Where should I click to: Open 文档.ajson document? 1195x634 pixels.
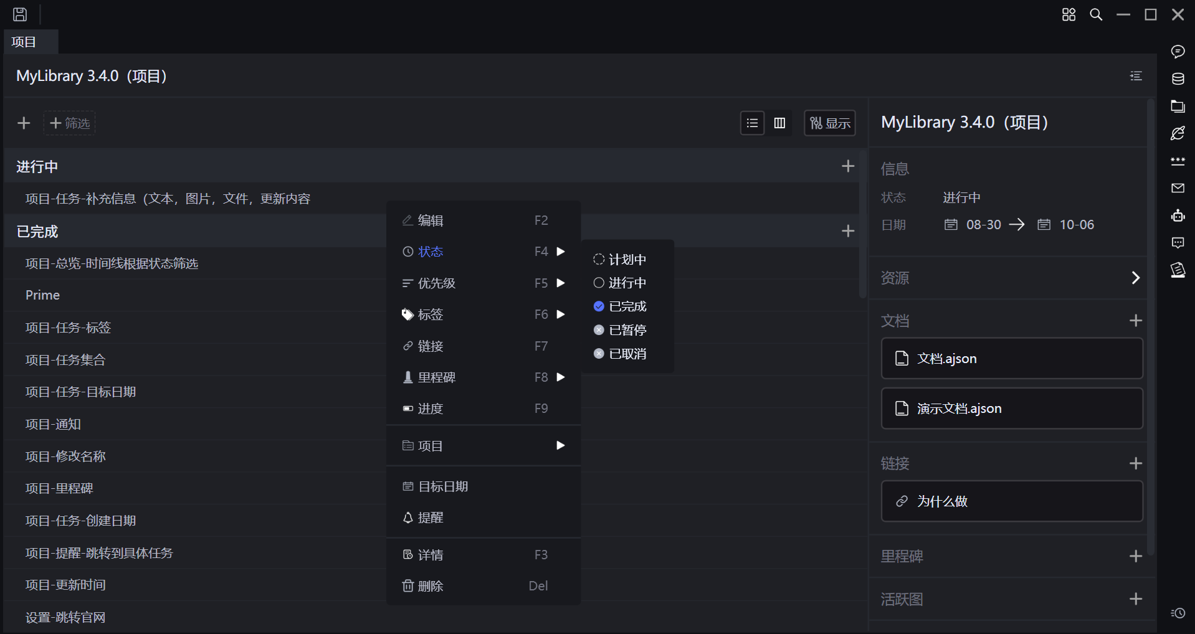click(1012, 359)
